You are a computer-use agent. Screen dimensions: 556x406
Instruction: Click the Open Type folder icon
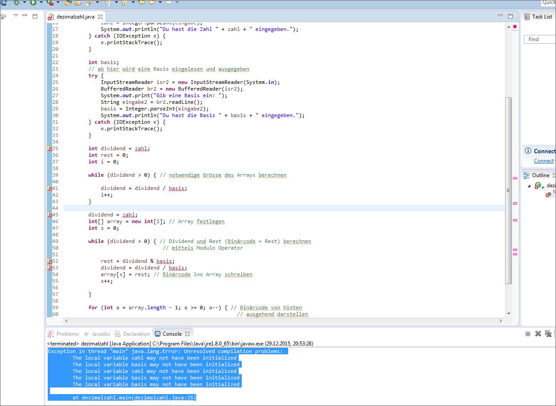click(68, 3)
